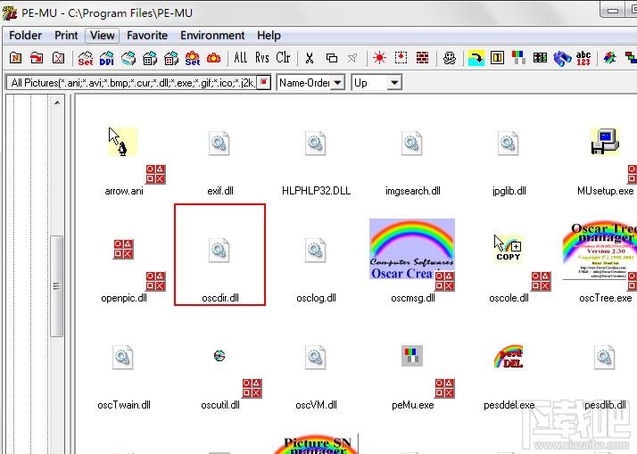The width and height of the screenshot is (637, 454).
Task: Expand the Up sort direction dropdown
Action: (393, 83)
